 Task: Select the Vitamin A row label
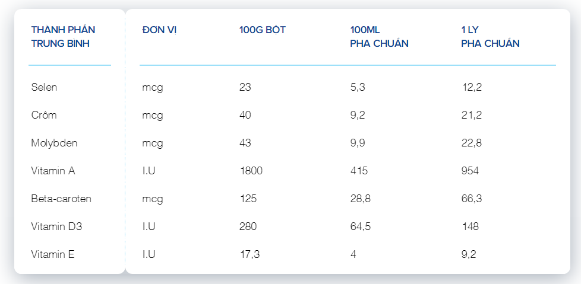[x=53, y=171]
